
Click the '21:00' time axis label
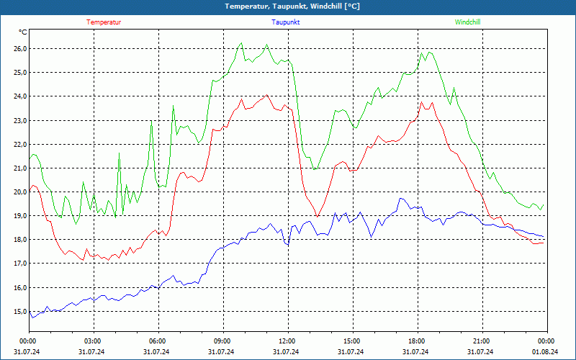tap(482, 341)
